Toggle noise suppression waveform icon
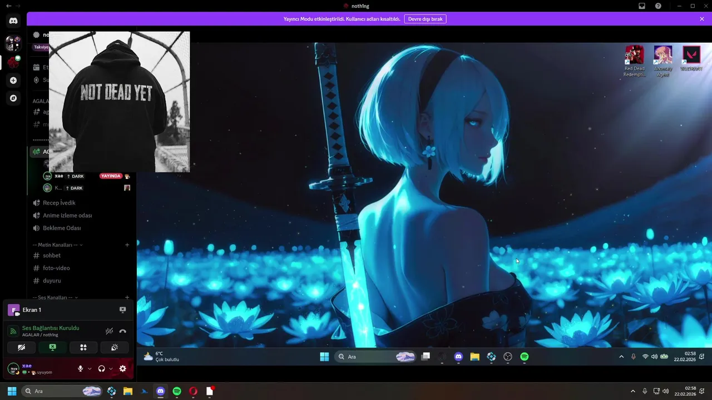This screenshot has height=400, width=712. tap(109, 331)
